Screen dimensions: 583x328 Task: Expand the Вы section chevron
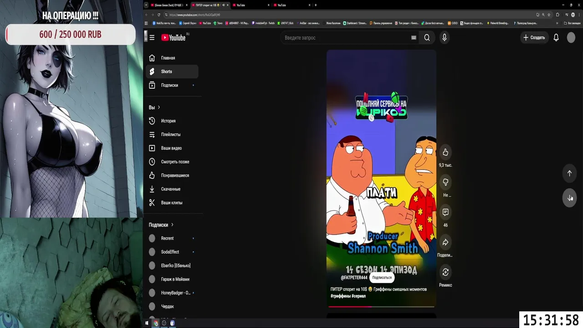pos(159,108)
